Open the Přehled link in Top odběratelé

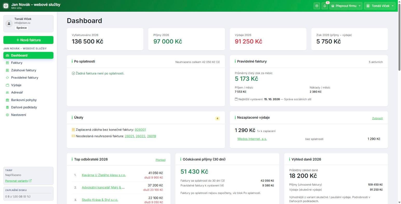click(x=161, y=160)
